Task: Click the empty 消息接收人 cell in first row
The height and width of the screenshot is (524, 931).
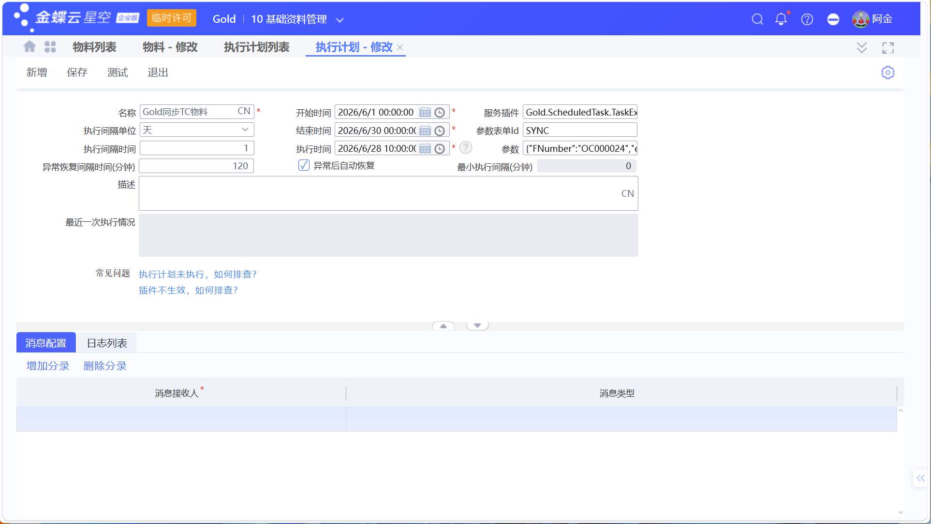Action: click(181, 419)
